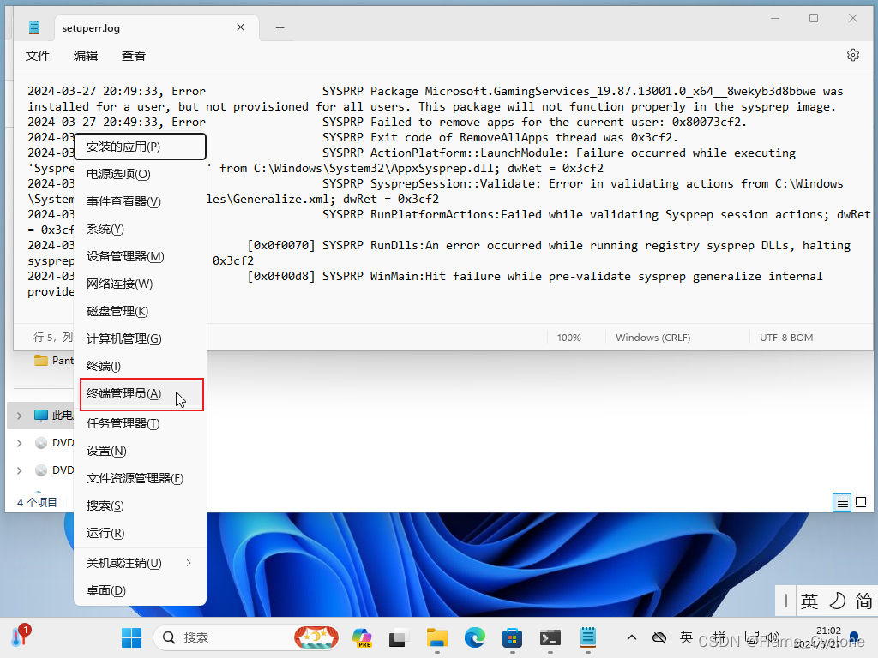Click the weather widget icon on taskbar
This screenshot has height=658, width=878.
(21, 637)
